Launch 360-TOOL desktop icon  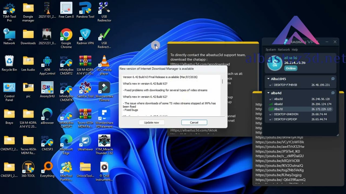28,169
